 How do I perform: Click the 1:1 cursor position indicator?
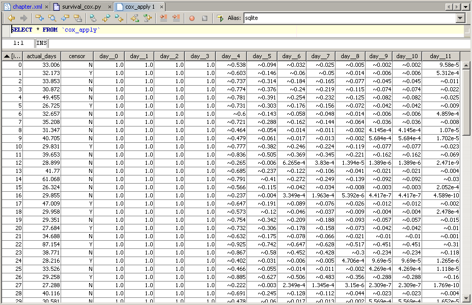(18, 43)
